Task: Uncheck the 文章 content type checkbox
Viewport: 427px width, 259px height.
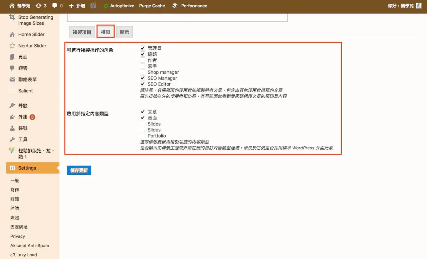Action: click(x=142, y=112)
